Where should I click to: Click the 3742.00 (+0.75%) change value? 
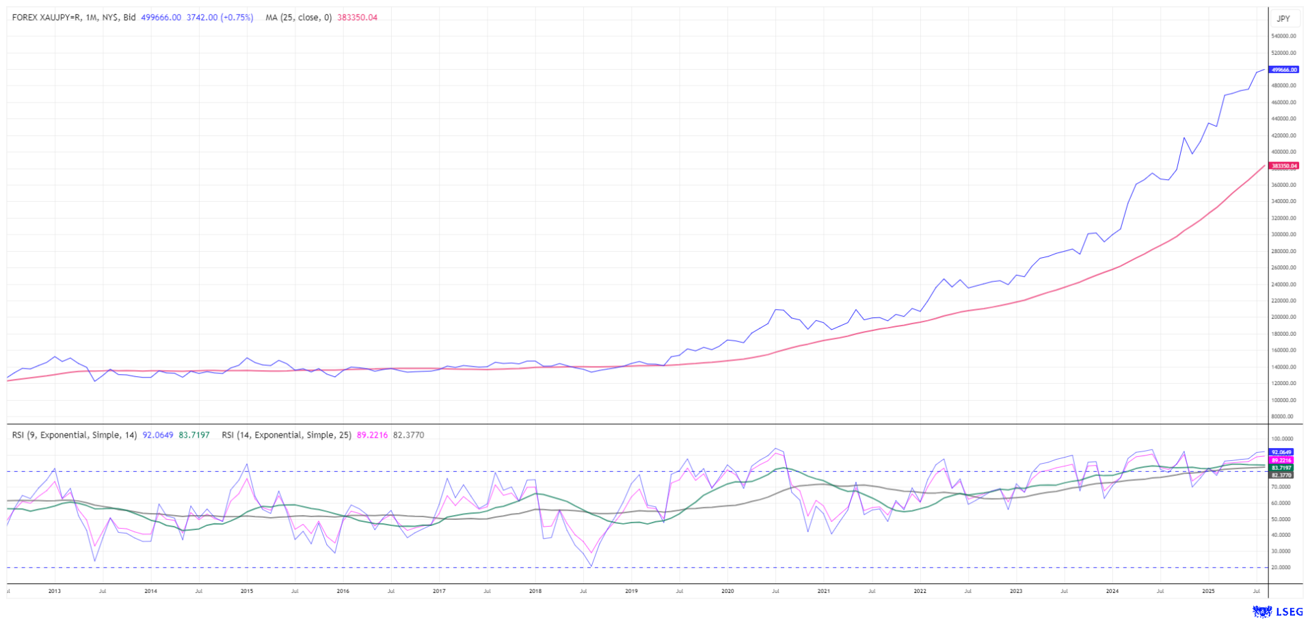pyautogui.click(x=219, y=18)
